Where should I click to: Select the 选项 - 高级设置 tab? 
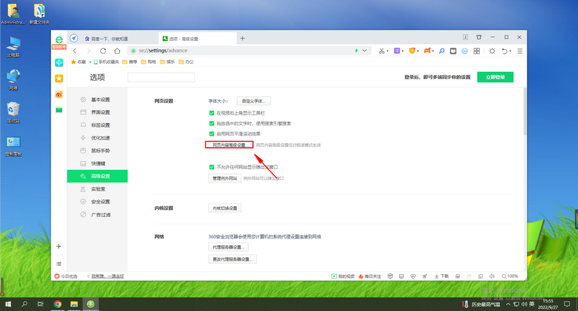click(198, 38)
